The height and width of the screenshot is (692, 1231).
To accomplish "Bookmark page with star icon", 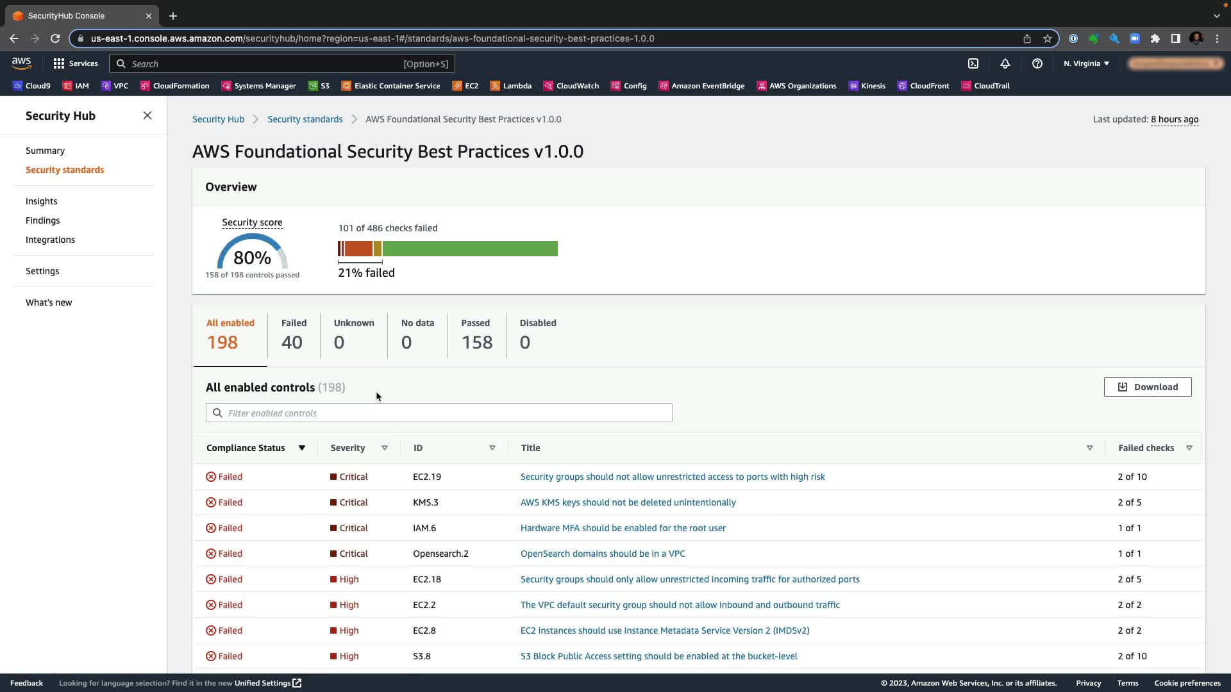I will click(x=1048, y=38).
